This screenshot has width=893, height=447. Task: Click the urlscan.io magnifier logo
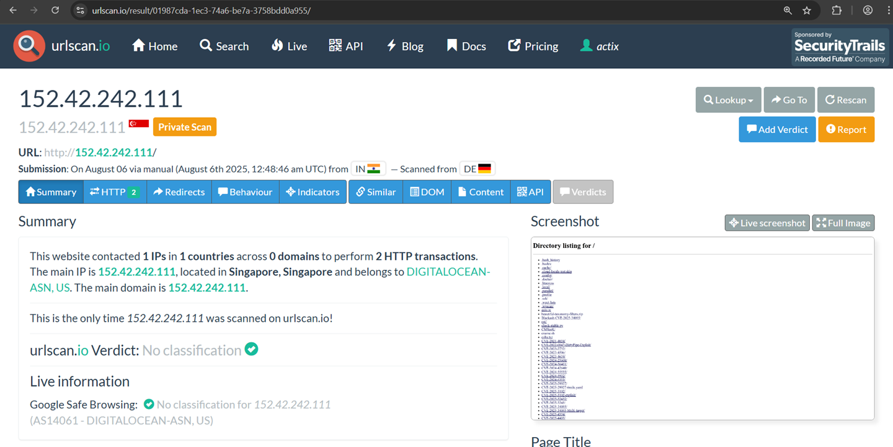pyautogui.click(x=29, y=46)
